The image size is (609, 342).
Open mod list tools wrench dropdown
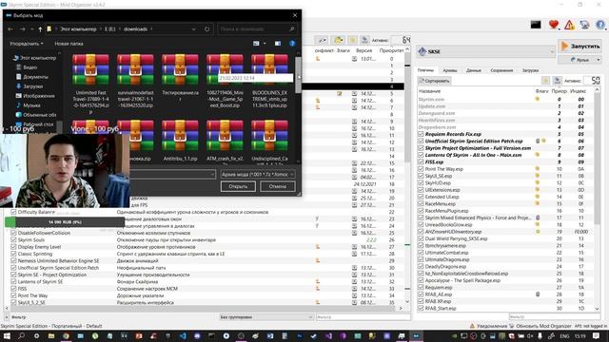[323, 40]
